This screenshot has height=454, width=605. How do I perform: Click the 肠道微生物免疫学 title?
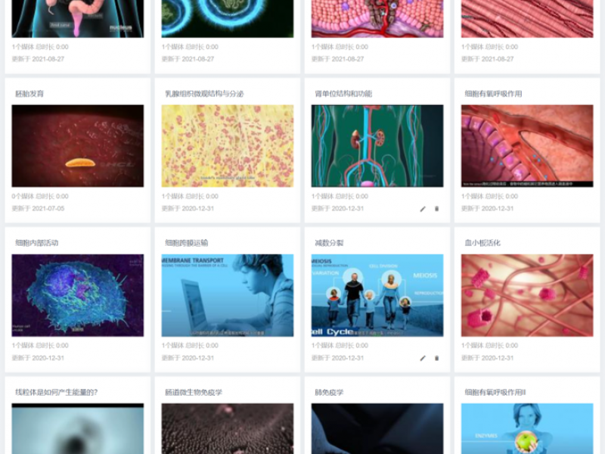(x=194, y=392)
